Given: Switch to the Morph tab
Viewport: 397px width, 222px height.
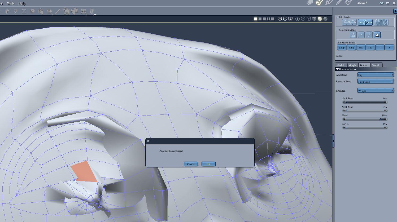Looking at the screenshot, I should coord(352,65).
